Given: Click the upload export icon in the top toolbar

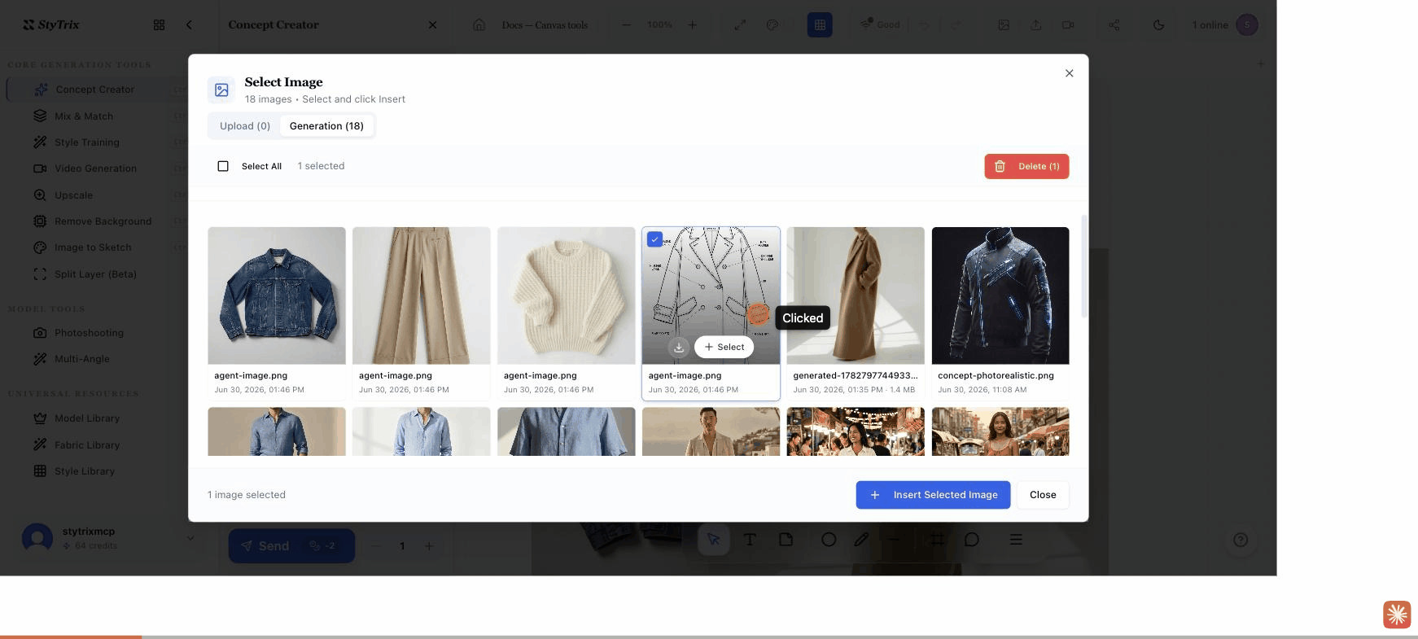Looking at the screenshot, I should (1036, 25).
